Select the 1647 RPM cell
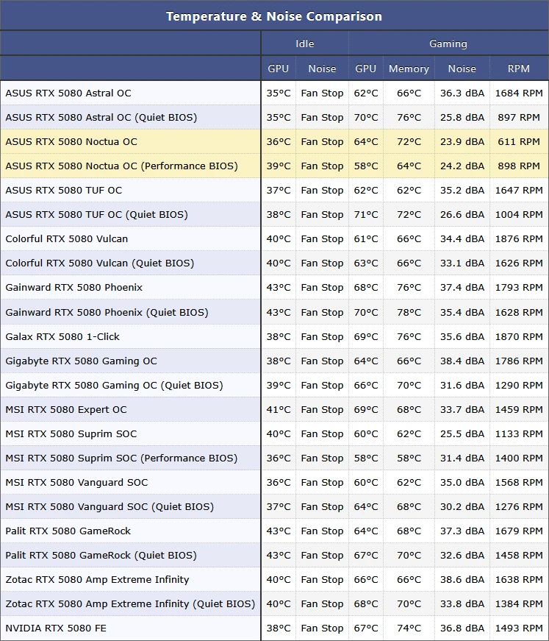 519,191
